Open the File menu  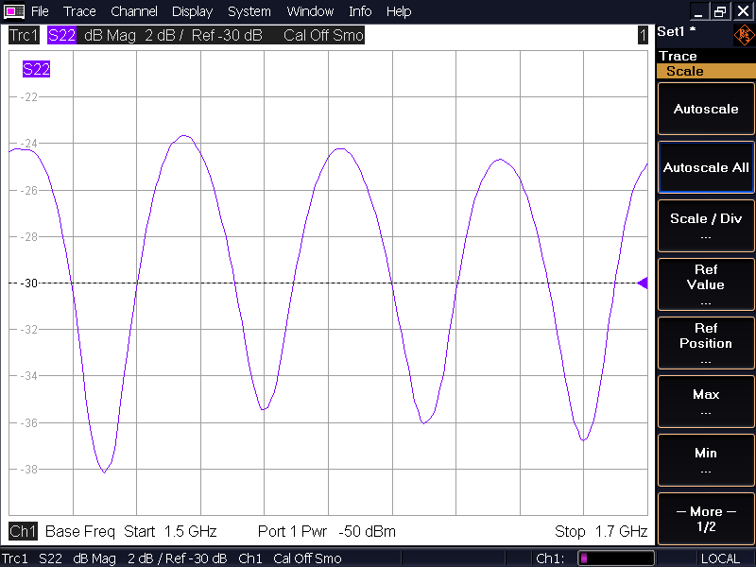[x=40, y=11]
